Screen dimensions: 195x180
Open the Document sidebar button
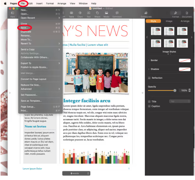click(187, 14)
